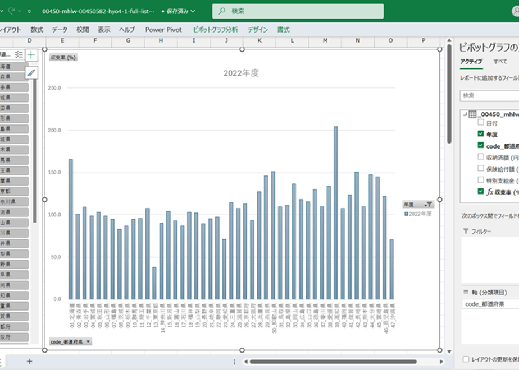Image resolution: width=519 pixels, height=370 pixels.
Task: Click the title bar 検索 search box
Action: point(298,11)
